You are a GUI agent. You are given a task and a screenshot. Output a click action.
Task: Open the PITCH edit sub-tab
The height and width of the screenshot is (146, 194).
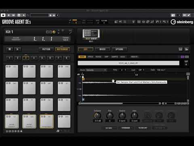click(91, 57)
